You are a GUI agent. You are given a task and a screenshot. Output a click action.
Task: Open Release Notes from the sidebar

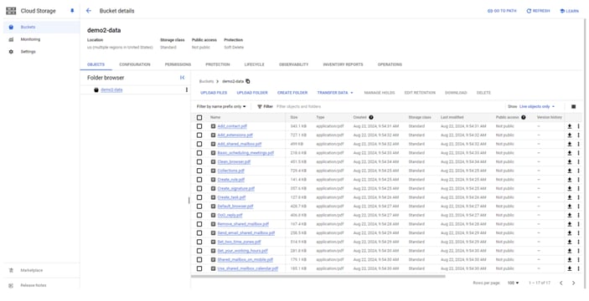[x=34, y=286]
